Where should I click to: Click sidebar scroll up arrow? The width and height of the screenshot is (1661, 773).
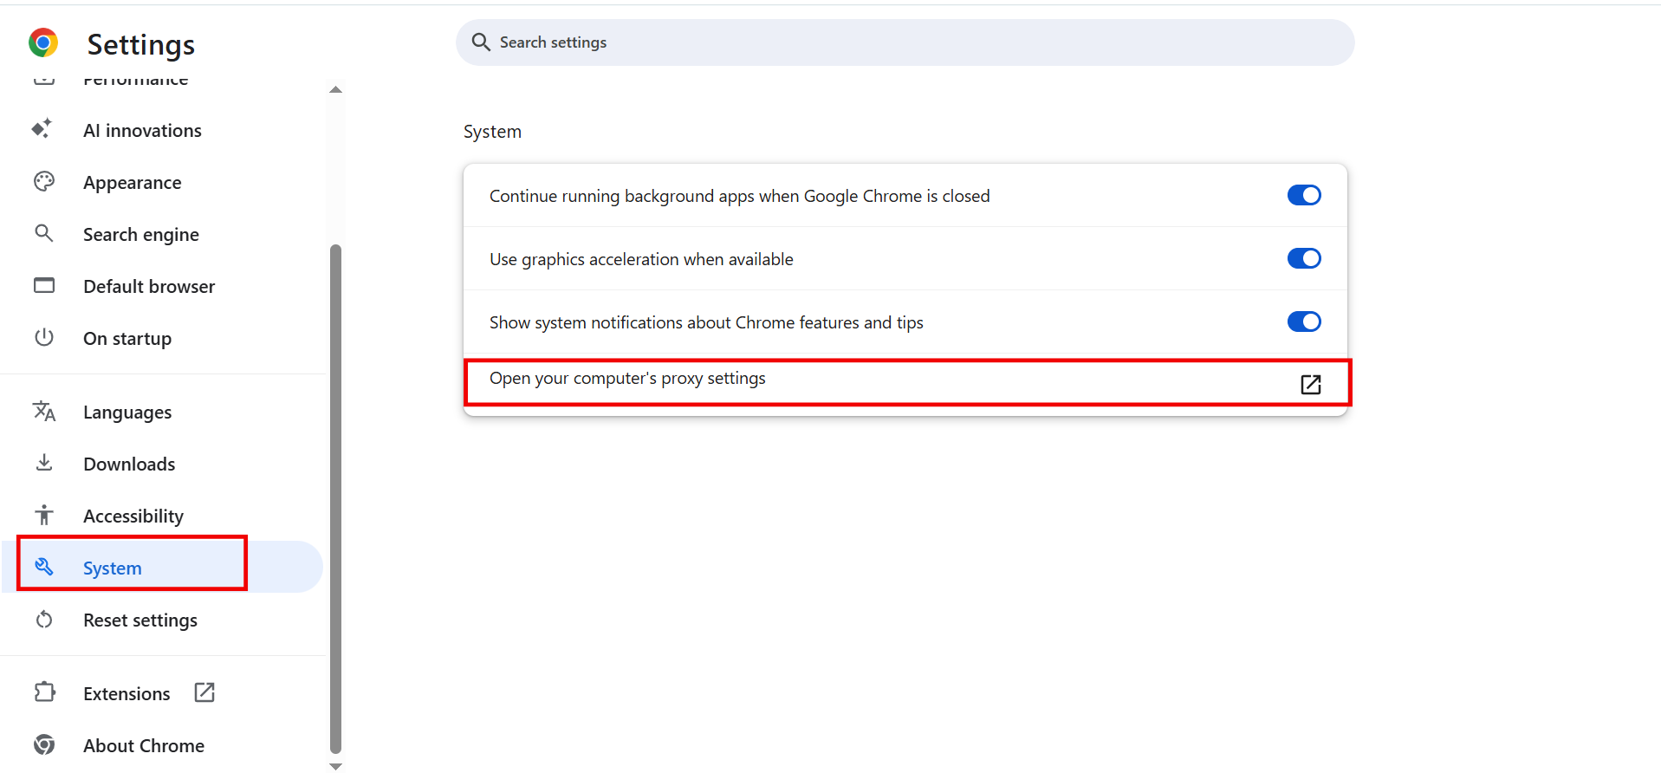tap(336, 90)
